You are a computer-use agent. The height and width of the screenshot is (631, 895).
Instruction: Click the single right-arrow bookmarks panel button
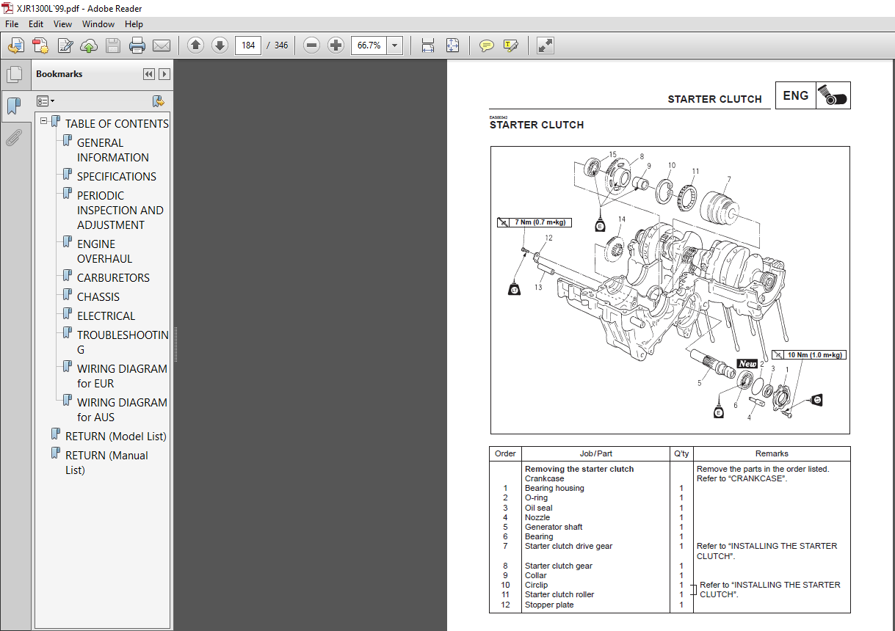click(x=164, y=74)
